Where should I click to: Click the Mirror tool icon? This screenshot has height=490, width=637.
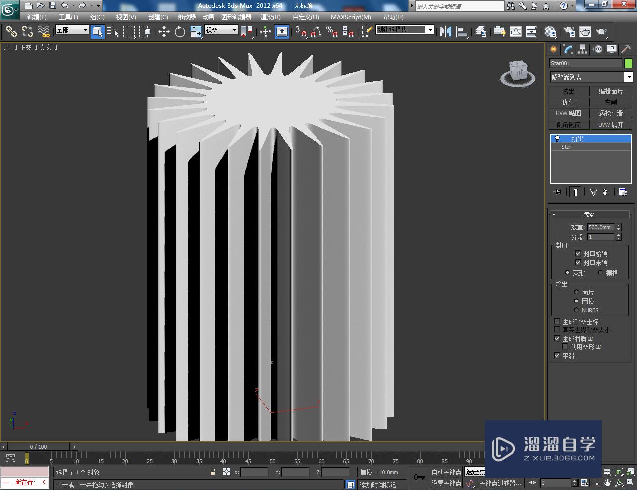tap(446, 32)
